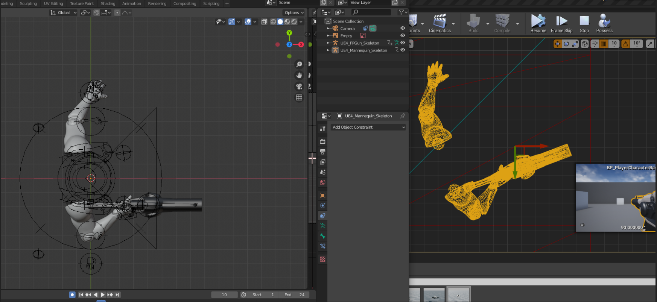Click the zoom magnifier icon in viewport
657x302 pixels.
[299, 64]
